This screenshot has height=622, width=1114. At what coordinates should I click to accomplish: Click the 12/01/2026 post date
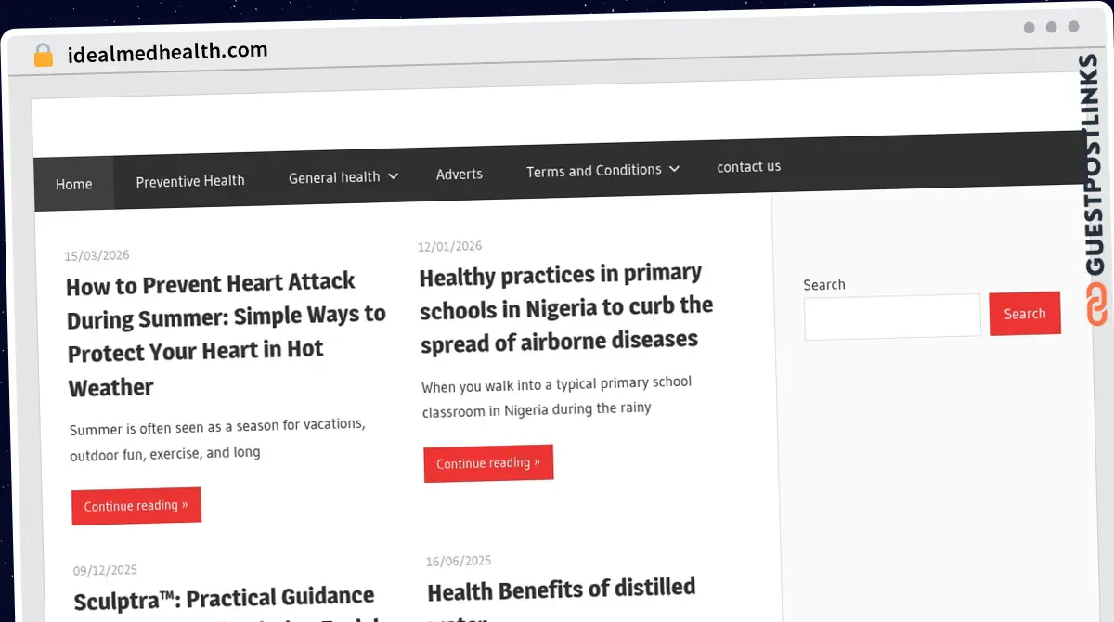(x=449, y=246)
